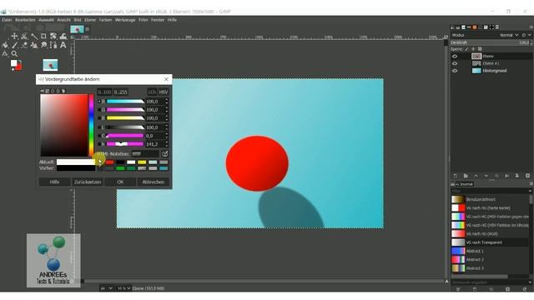Hide the top Ebene layer via eye
534x300 pixels.
(455, 57)
